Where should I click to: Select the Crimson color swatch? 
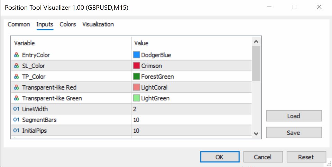(136, 66)
